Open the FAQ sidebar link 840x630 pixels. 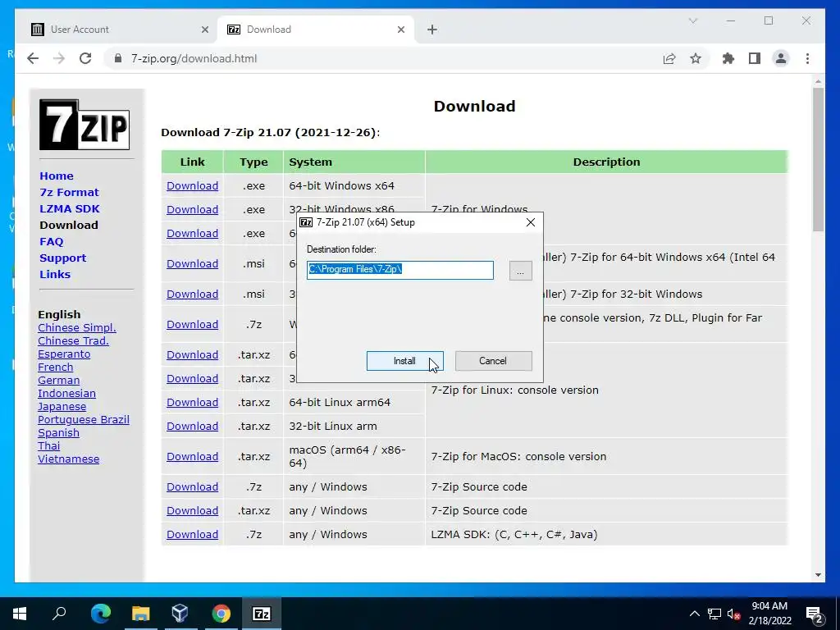pos(52,242)
